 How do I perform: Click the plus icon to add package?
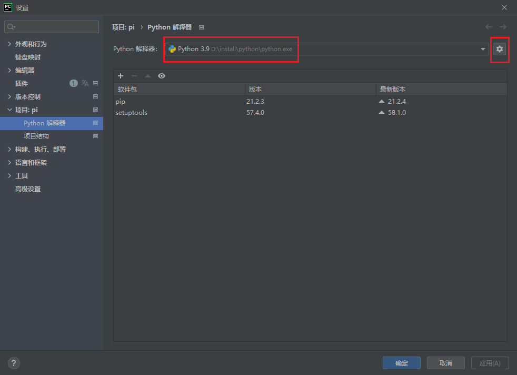click(121, 76)
